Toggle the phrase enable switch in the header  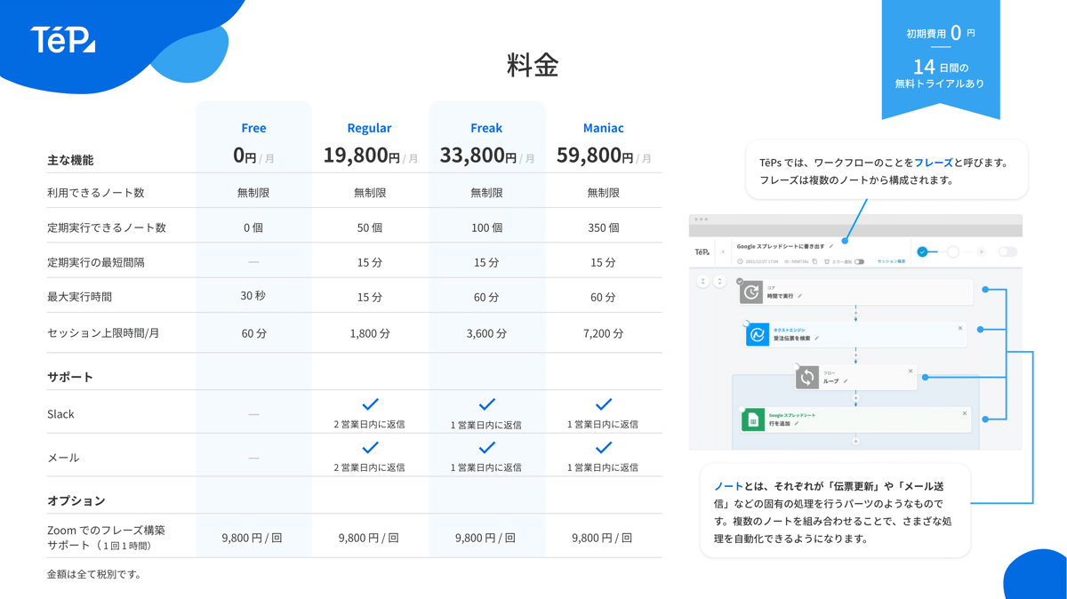[1007, 252]
